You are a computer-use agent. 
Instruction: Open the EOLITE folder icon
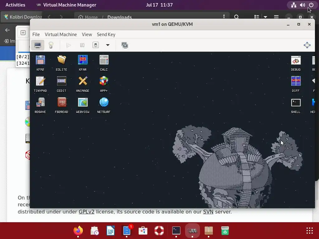[61, 63]
